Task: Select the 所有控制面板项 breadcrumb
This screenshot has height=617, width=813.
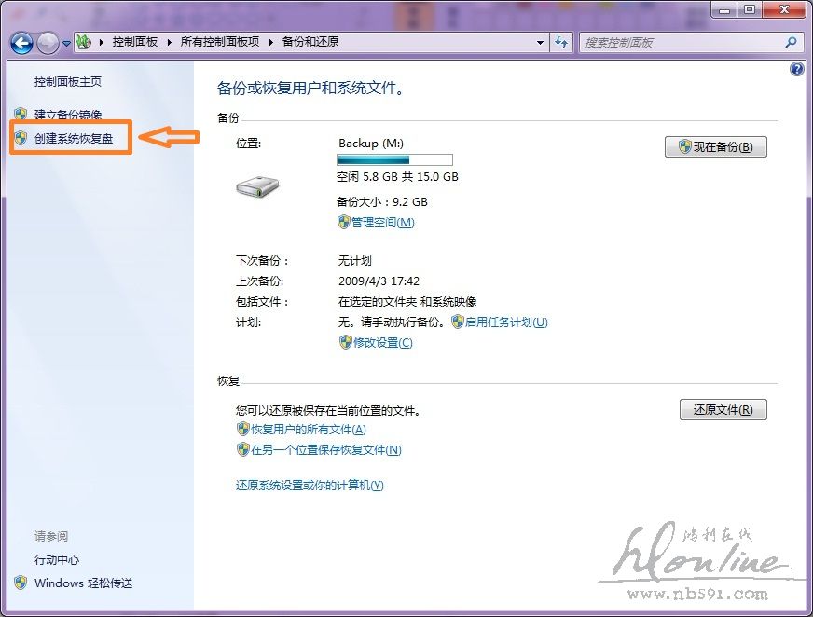Action: tap(220, 42)
